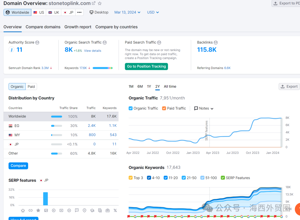Image resolution: width=300 pixels, height=220 pixels.
Task: Toggle the Top 3 keywords checkbox
Action: (x=131, y=178)
